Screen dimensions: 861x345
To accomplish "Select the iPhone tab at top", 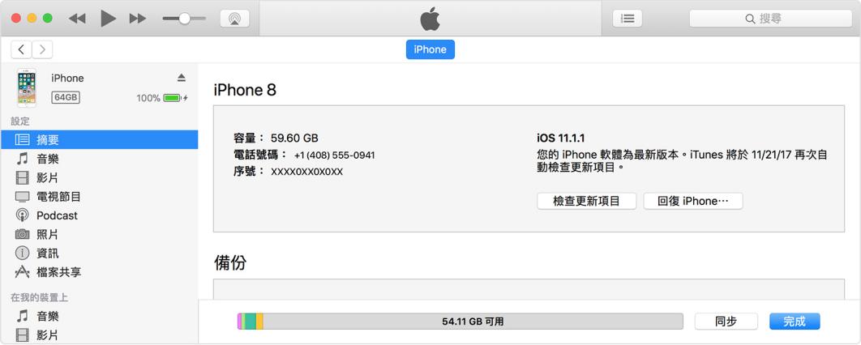I will [x=430, y=49].
